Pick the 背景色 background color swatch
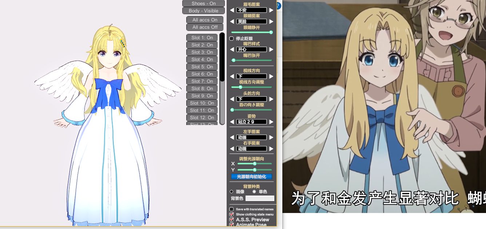 point(260,198)
